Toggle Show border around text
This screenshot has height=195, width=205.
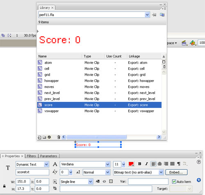pos(111,181)
